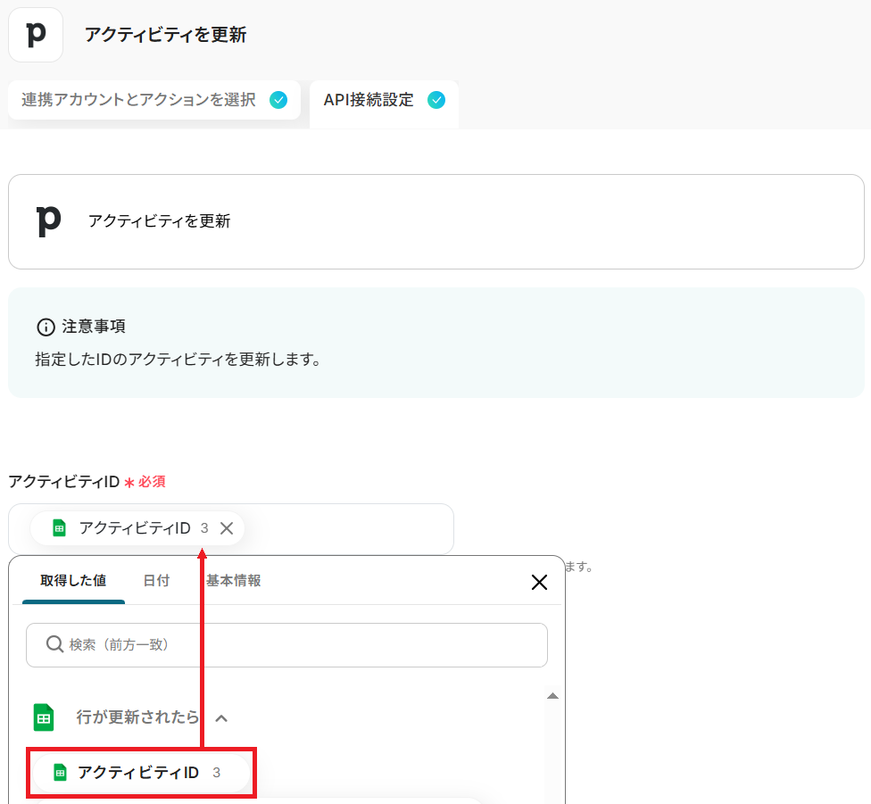
Task: Click the magnifier icon in the search box
Action: pos(54,644)
